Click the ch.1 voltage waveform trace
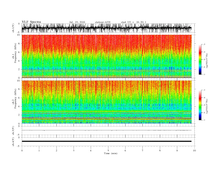The height and width of the screenshot is (169, 219). pos(106,28)
